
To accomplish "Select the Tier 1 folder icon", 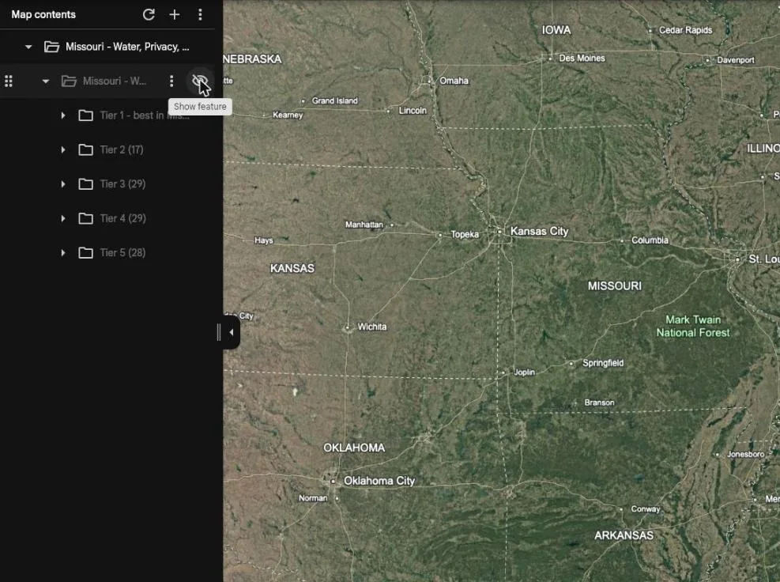I will (85, 115).
